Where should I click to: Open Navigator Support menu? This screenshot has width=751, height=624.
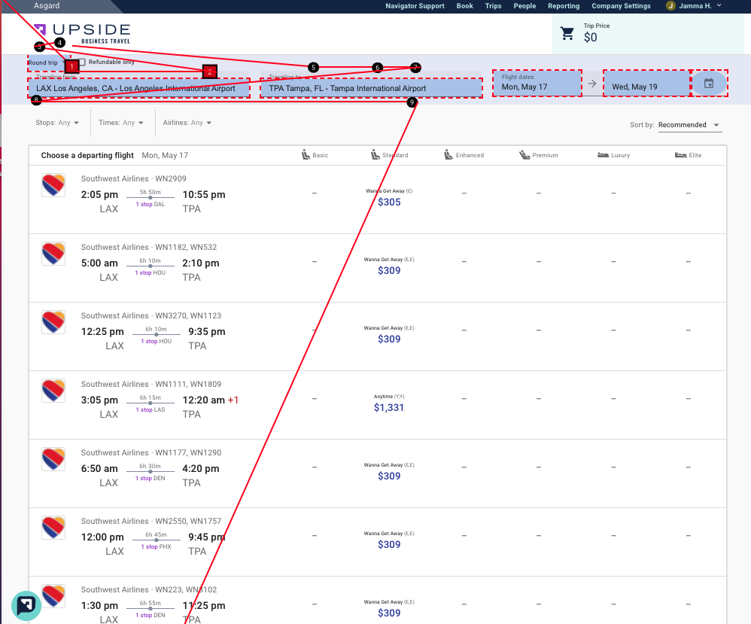(415, 6)
